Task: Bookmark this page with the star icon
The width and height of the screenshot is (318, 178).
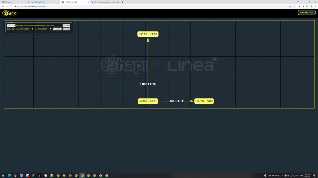Action: coord(294,6)
